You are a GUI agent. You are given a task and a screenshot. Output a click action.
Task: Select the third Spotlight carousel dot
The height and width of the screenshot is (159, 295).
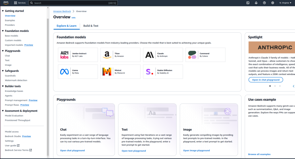pyautogui.click(x=280, y=86)
